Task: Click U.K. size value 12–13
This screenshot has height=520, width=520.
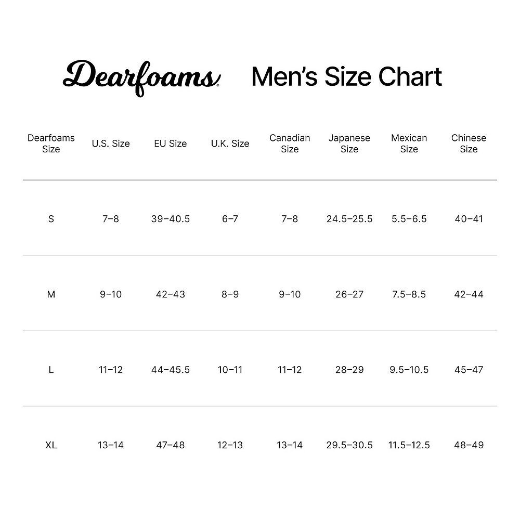Action: pos(230,445)
